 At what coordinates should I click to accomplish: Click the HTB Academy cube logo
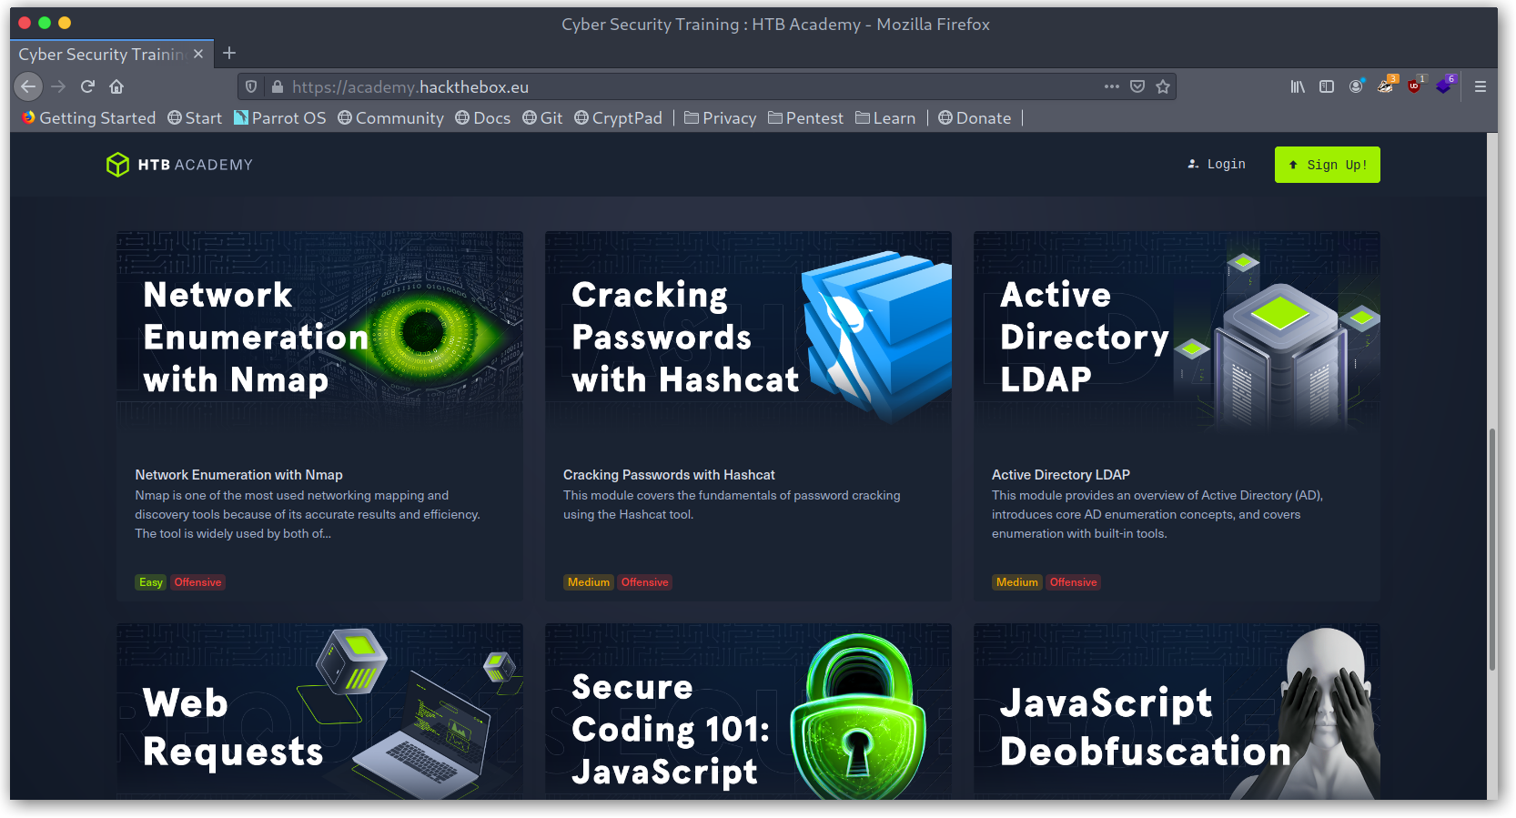pyautogui.click(x=117, y=165)
